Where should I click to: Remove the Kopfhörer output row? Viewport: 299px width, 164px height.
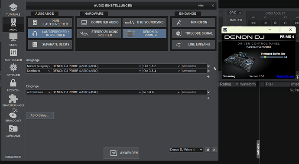208,71
